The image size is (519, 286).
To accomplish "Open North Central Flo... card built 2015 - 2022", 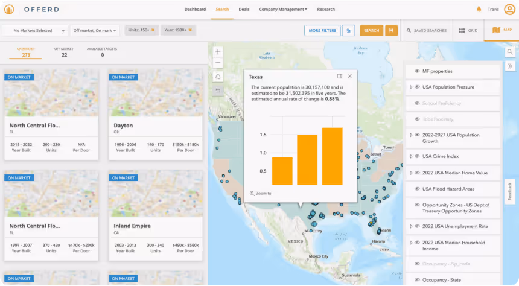I will (x=51, y=115).
